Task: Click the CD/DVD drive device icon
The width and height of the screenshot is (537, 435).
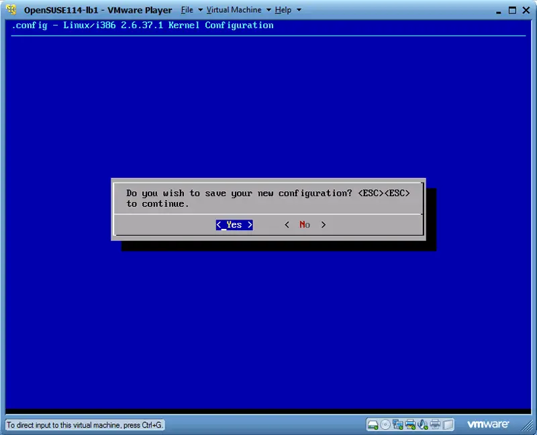Action: [385, 425]
